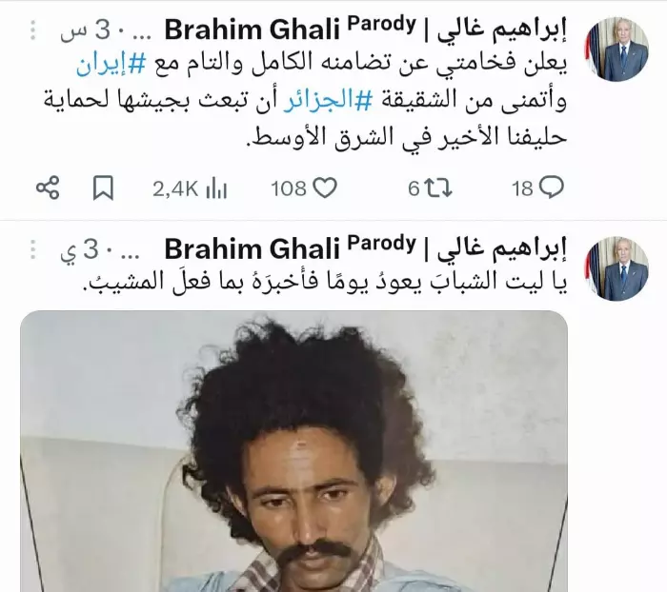Viewport: 667px width, 592px height.
Task: Open view analytics showing 2,4K
Action: tap(190, 188)
